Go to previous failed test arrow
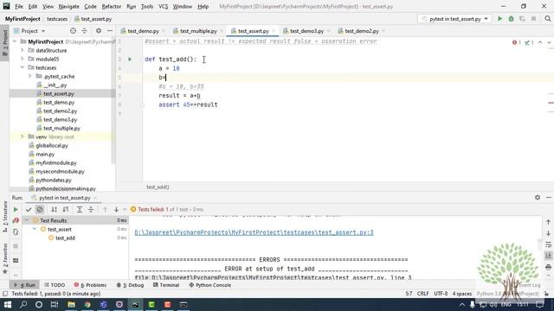Screen dimensions: 554x311 tap(105, 209)
